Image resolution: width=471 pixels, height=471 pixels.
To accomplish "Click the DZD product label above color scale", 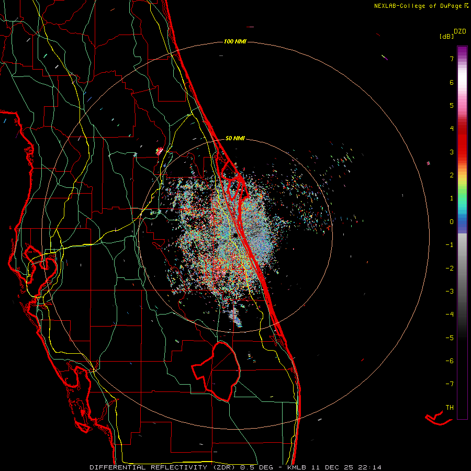I will pos(460,31).
